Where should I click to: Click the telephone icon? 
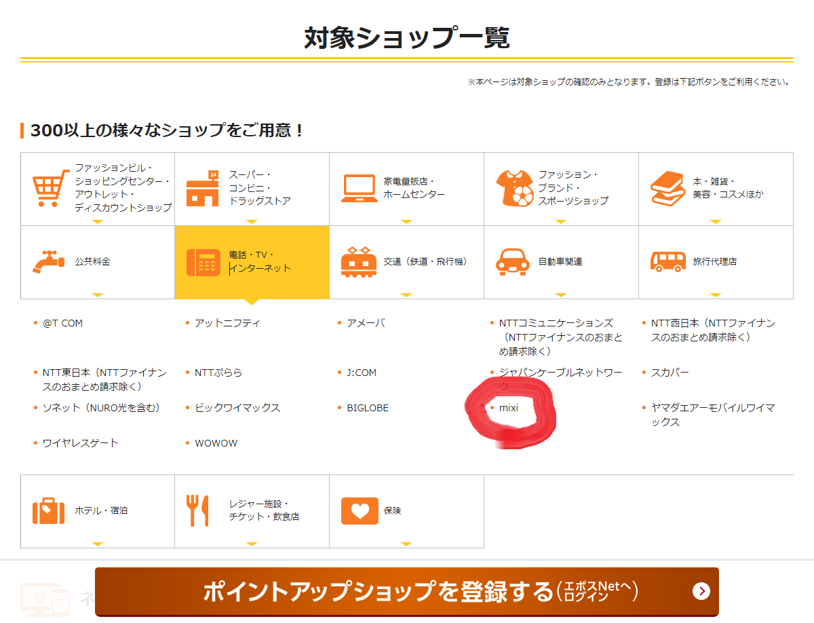[x=203, y=263]
